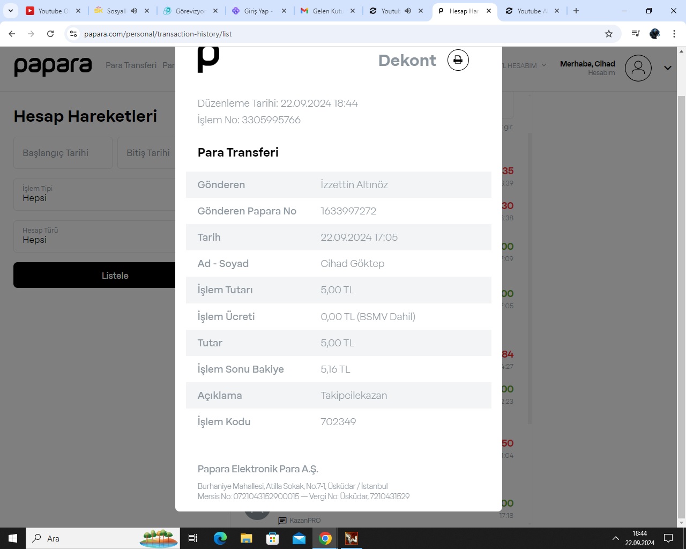This screenshot has width=686, height=549.
Task: Reload the page
Action: pyautogui.click(x=50, y=34)
